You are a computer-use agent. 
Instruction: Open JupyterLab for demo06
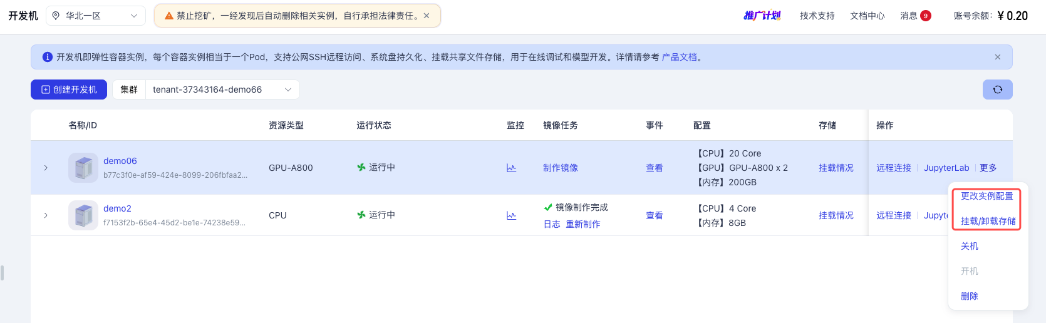946,168
